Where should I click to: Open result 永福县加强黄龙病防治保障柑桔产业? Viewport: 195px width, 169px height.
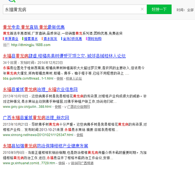46,146
